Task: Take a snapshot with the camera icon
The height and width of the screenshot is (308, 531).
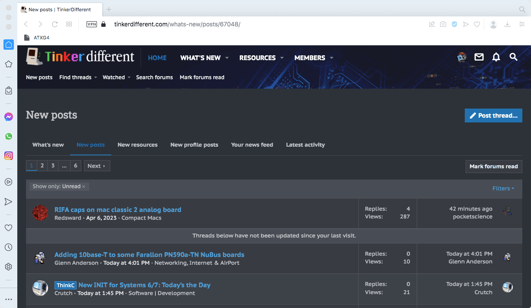Action: 443,24
